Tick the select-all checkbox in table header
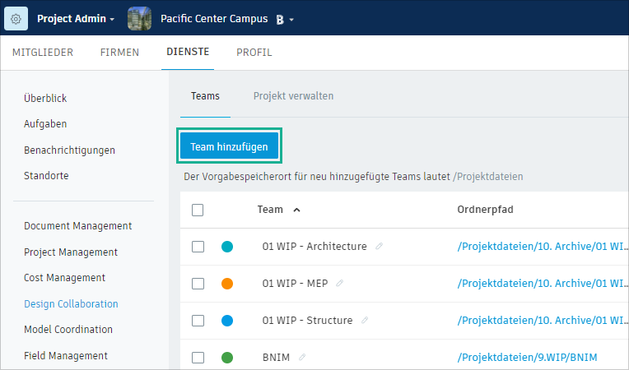629x370 pixels. (x=198, y=210)
